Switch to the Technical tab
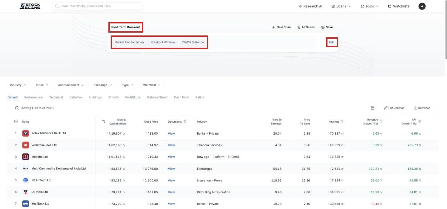The height and width of the screenshot is (209, 447). click(x=56, y=97)
